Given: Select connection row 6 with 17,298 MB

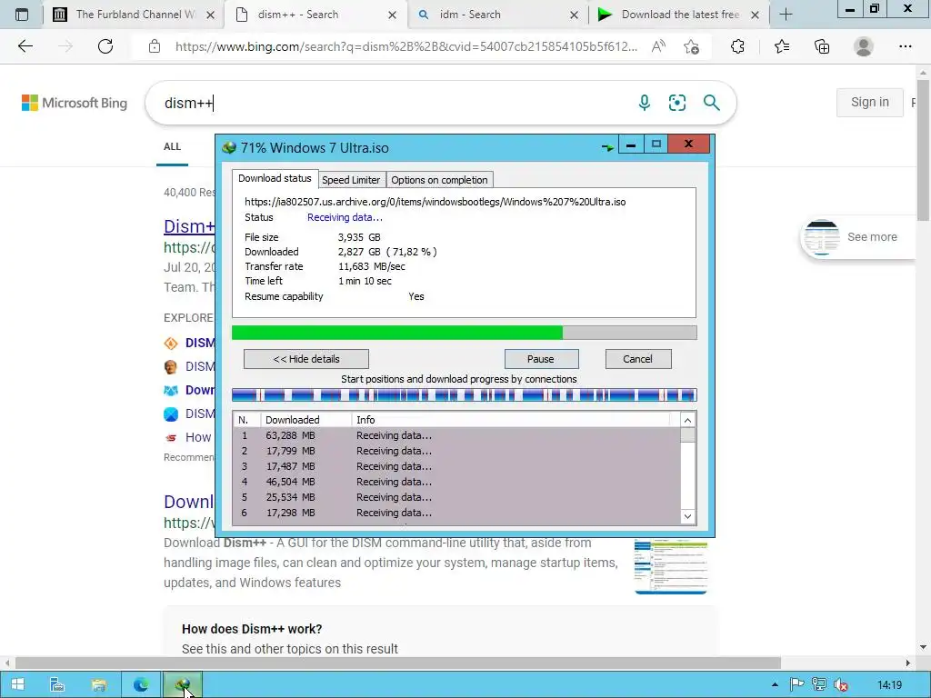Looking at the screenshot, I should tap(456, 513).
